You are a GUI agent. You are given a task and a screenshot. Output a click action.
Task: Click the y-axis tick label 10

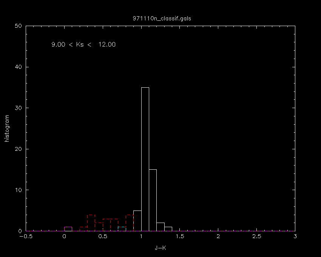coord(19,190)
